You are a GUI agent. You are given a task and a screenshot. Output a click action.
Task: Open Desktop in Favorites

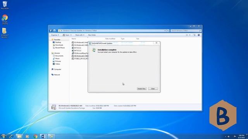pyautogui.click(x=58, y=42)
